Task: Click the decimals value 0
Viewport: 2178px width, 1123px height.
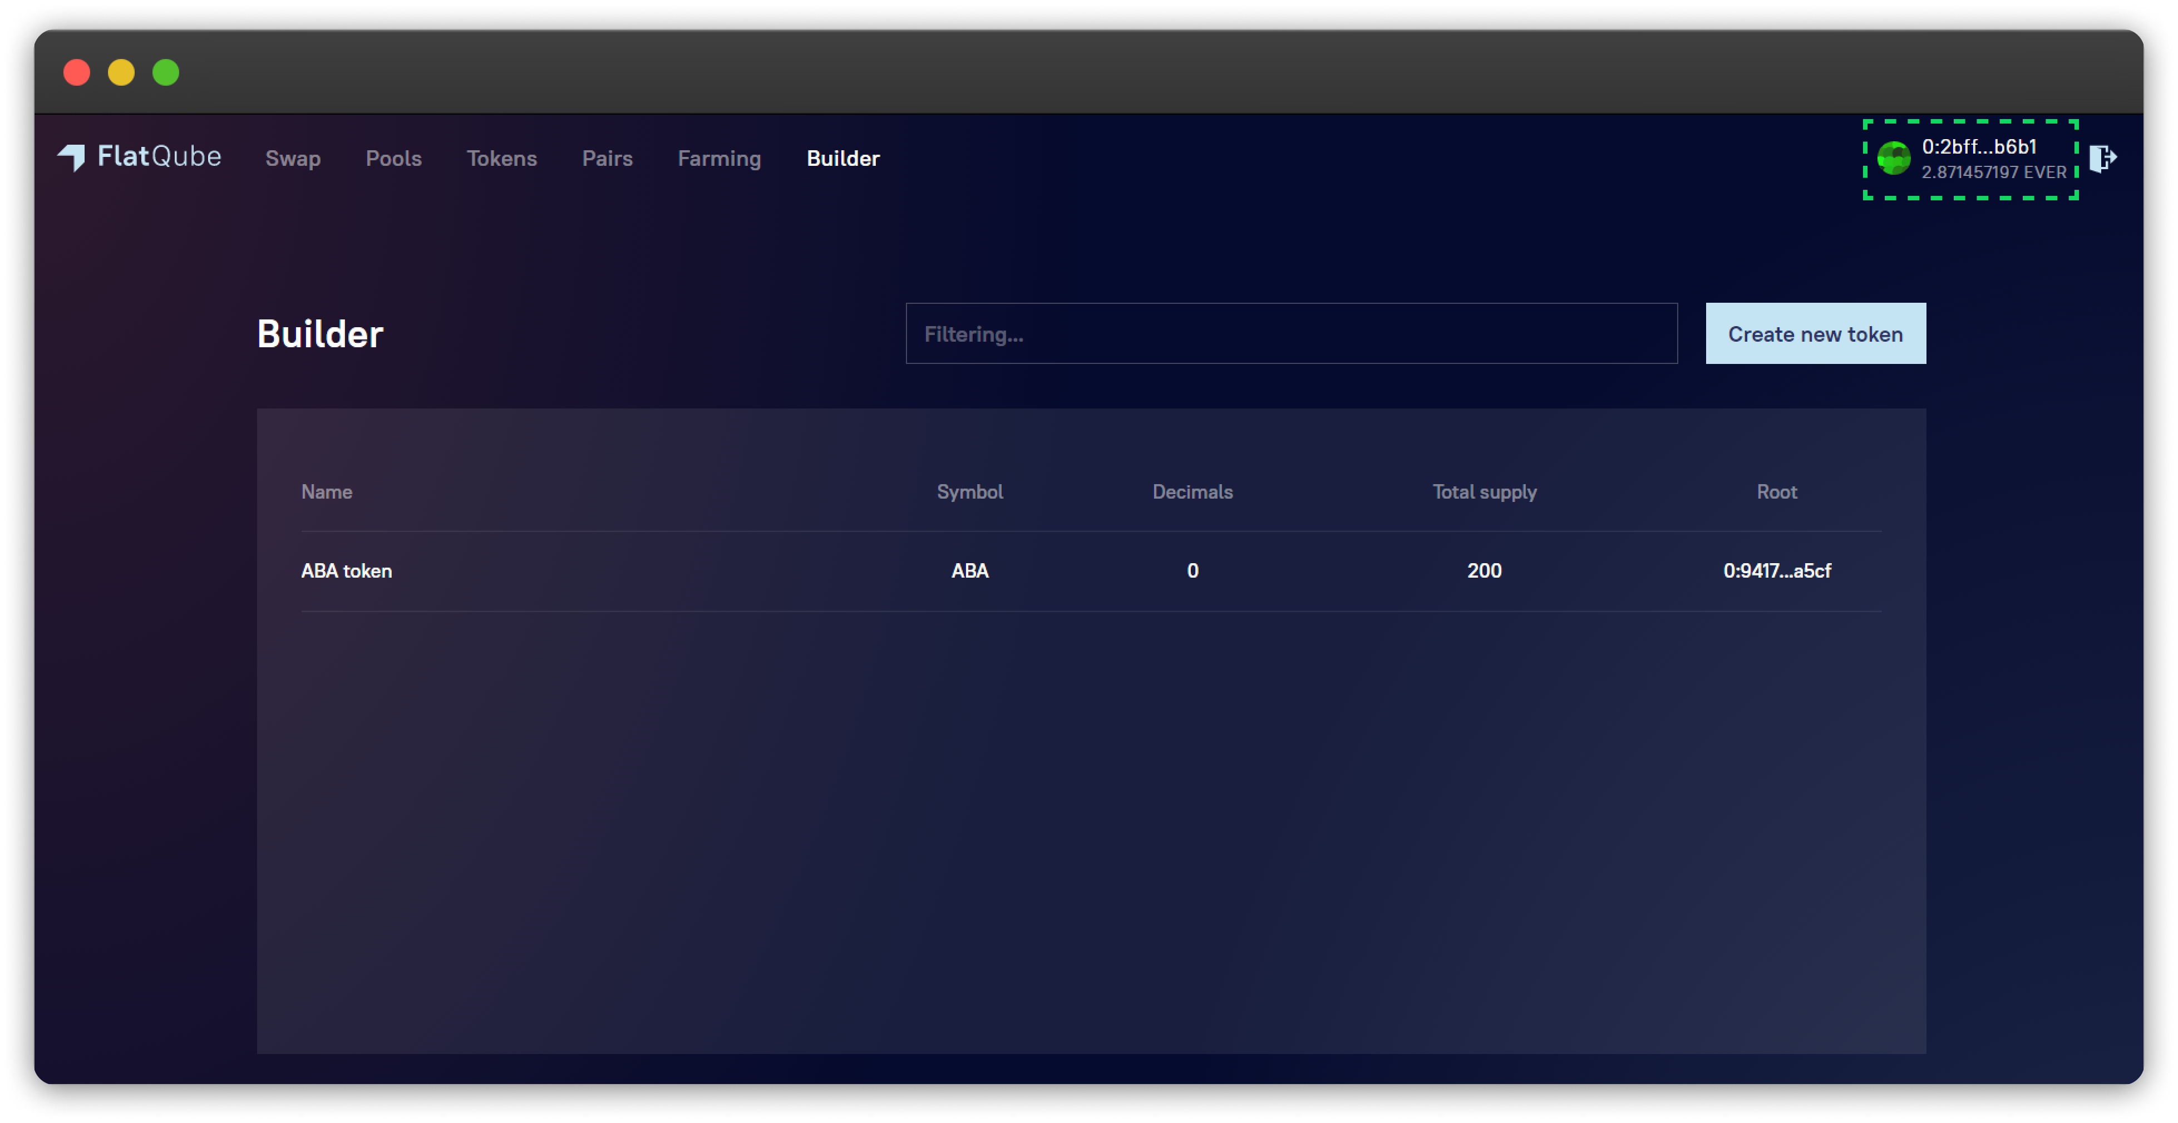Action: [x=1192, y=571]
